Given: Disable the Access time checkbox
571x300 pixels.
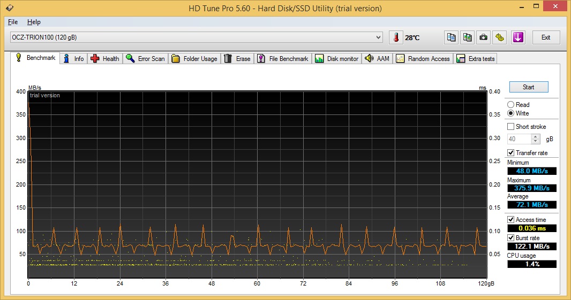Looking at the screenshot, I should tap(511, 220).
